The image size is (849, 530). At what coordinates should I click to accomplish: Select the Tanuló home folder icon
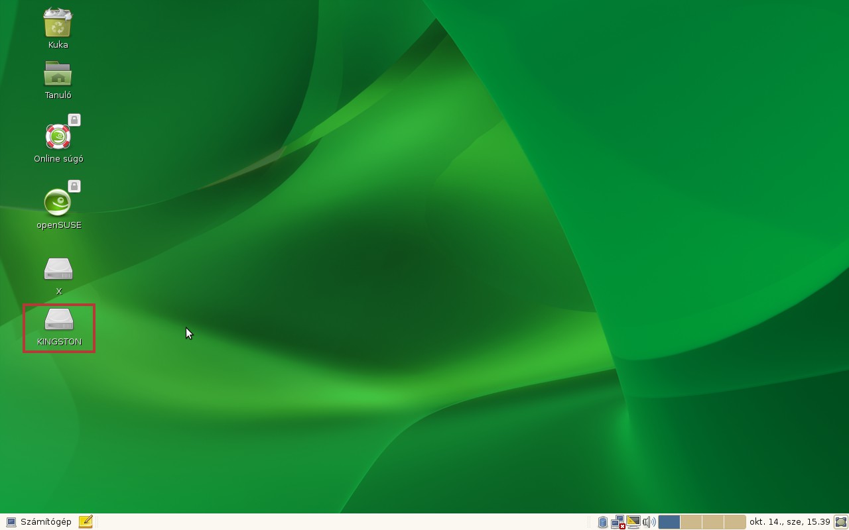click(58, 74)
